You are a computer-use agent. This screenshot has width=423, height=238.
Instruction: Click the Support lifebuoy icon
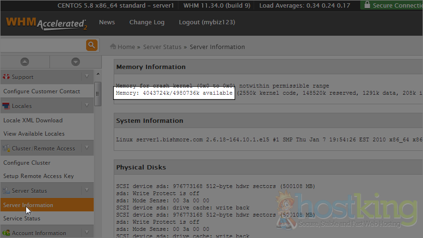6,77
